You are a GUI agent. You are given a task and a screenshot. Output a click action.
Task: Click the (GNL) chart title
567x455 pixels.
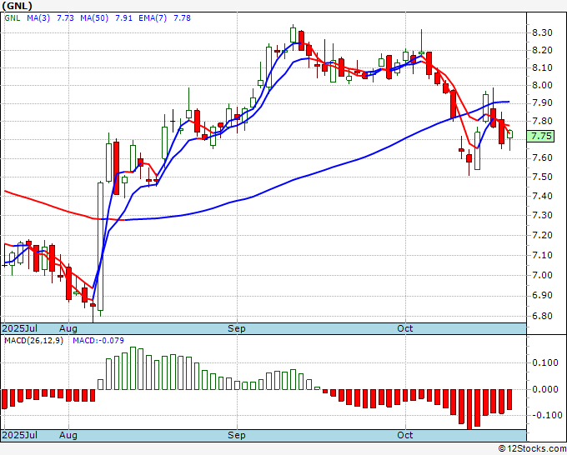(17, 6)
